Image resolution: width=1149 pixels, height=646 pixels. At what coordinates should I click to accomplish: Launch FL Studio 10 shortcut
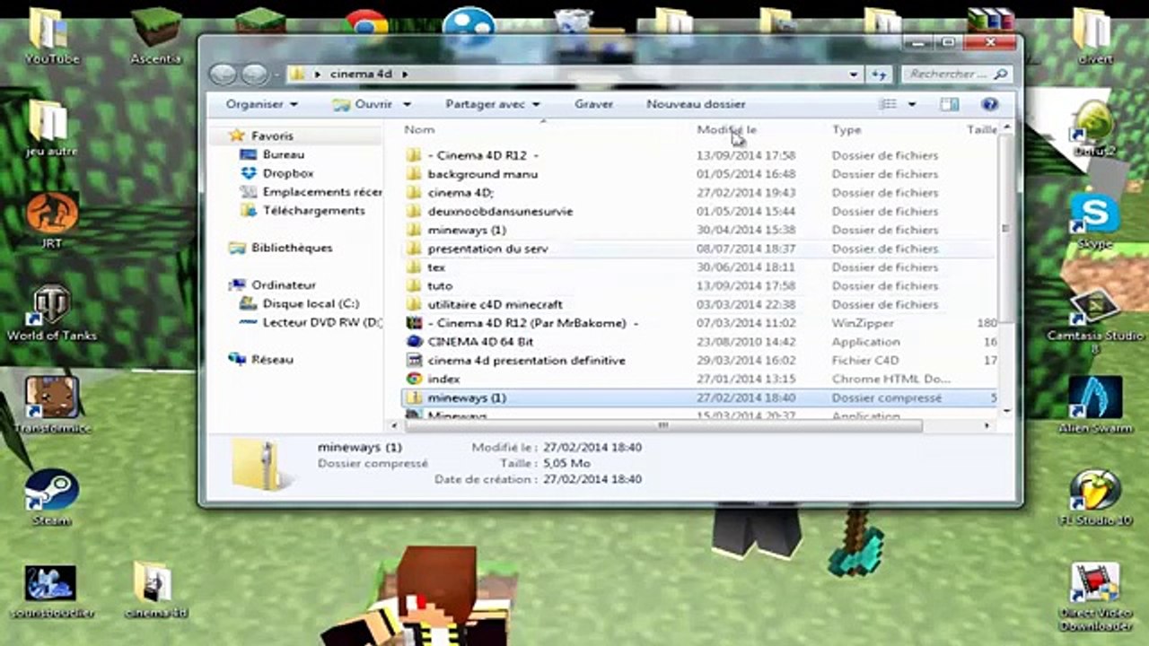point(1094,498)
